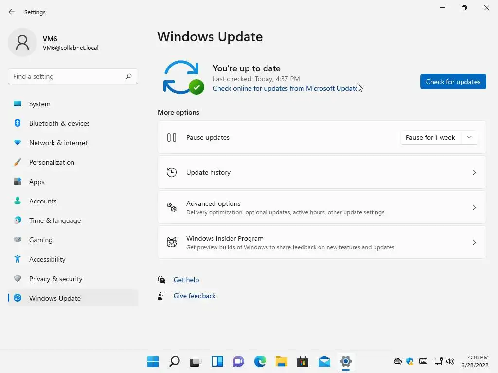This screenshot has width=498, height=373.
Task: Click the search magnifier in Find a setting
Action: pos(128,76)
